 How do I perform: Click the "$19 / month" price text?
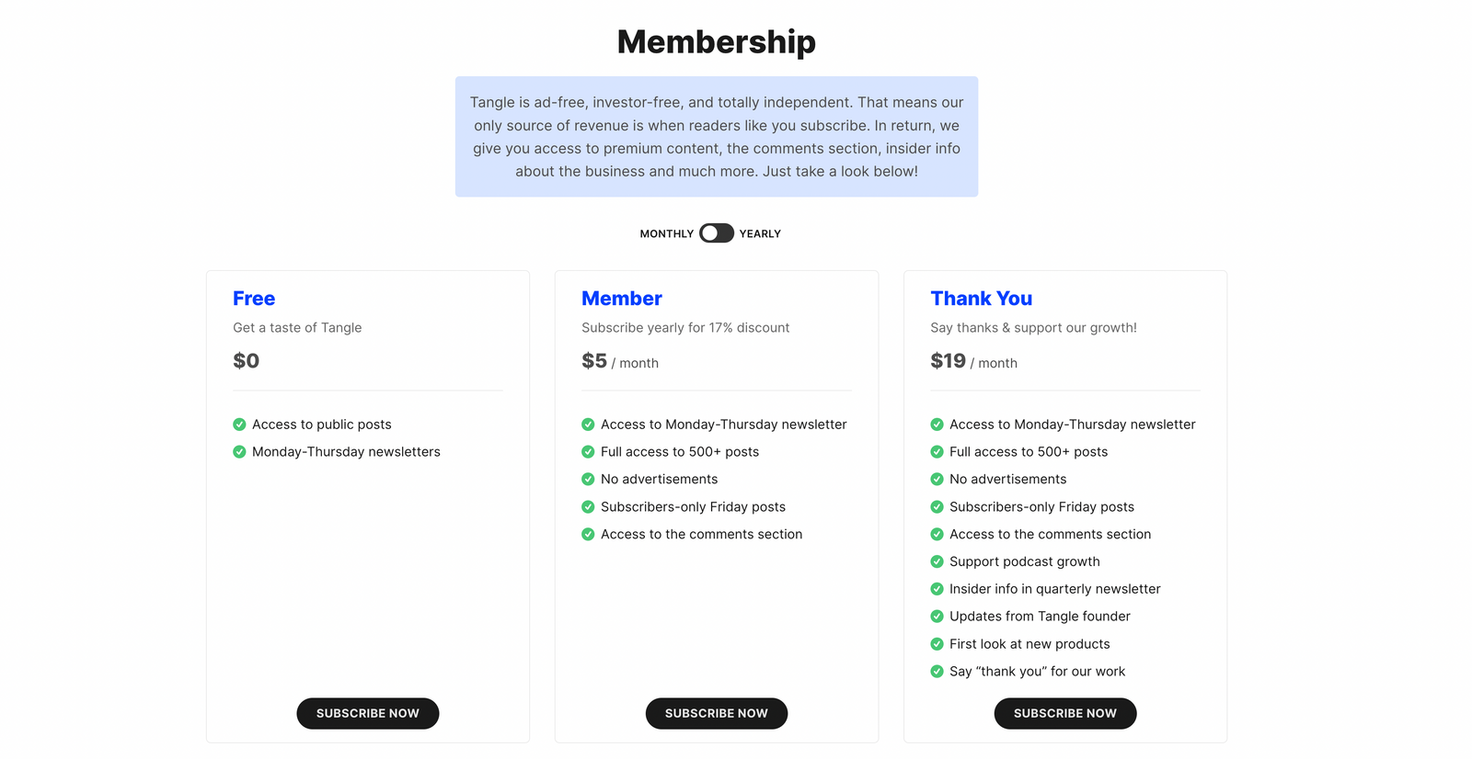coord(973,360)
